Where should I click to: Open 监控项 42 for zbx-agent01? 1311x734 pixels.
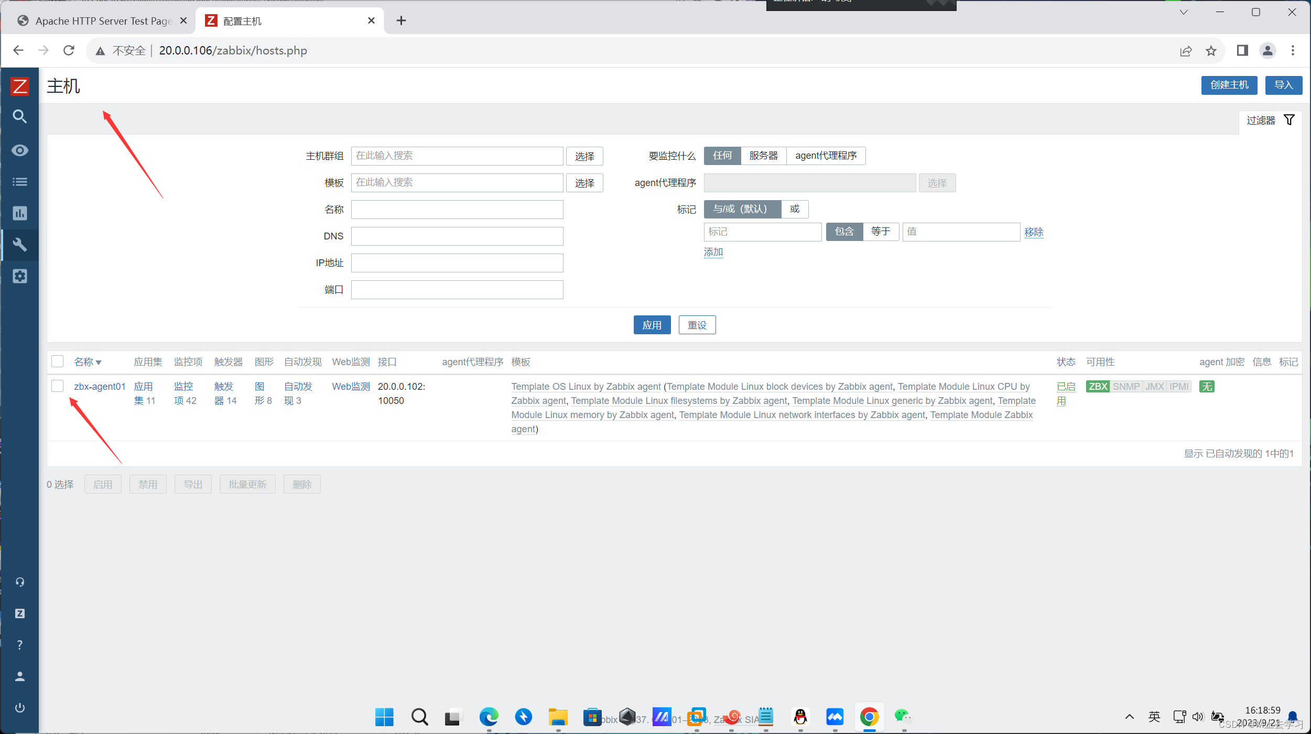point(185,393)
